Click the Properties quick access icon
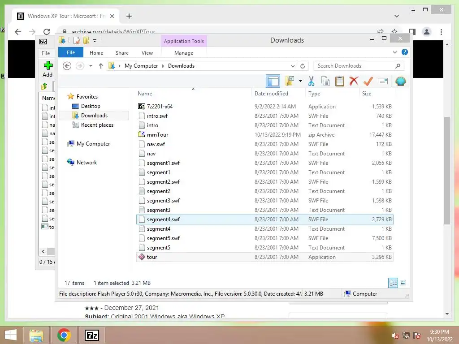 pos(76,40)
